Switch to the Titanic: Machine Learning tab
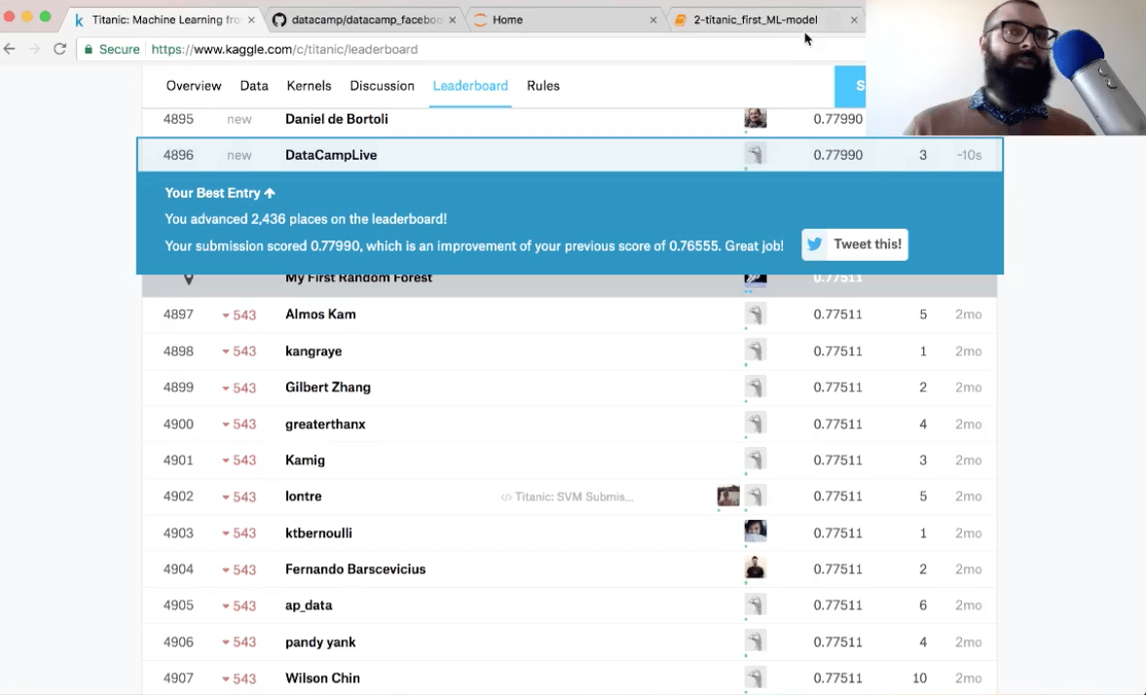Viewport: 1146px width, 695px height. pyautogui.click(x=166, y=19)
